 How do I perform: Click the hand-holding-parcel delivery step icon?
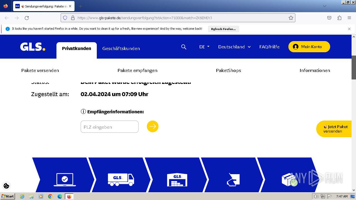click(233, 180)
